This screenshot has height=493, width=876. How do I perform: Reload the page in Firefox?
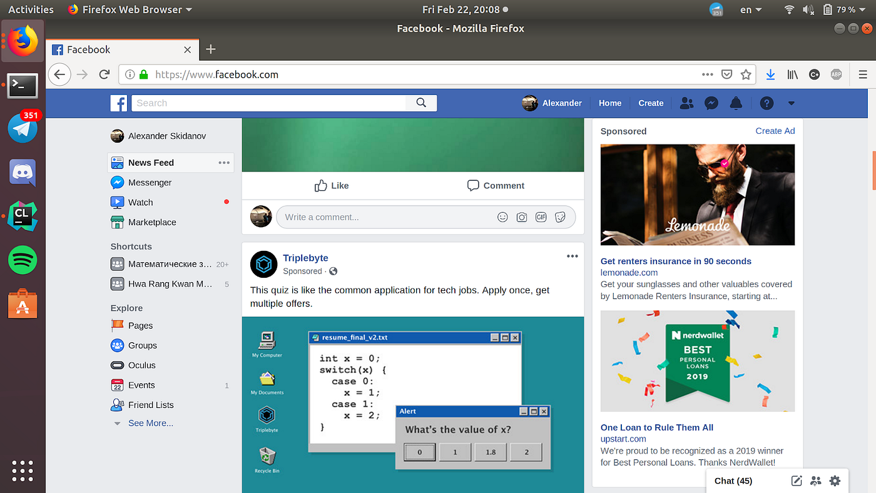[104, 74]
